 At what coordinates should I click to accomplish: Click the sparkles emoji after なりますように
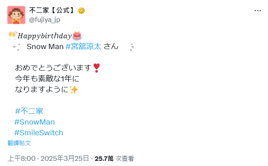coord(74,90)
